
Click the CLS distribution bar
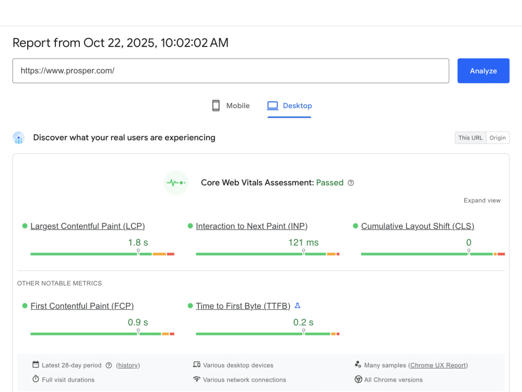[433, 254]
